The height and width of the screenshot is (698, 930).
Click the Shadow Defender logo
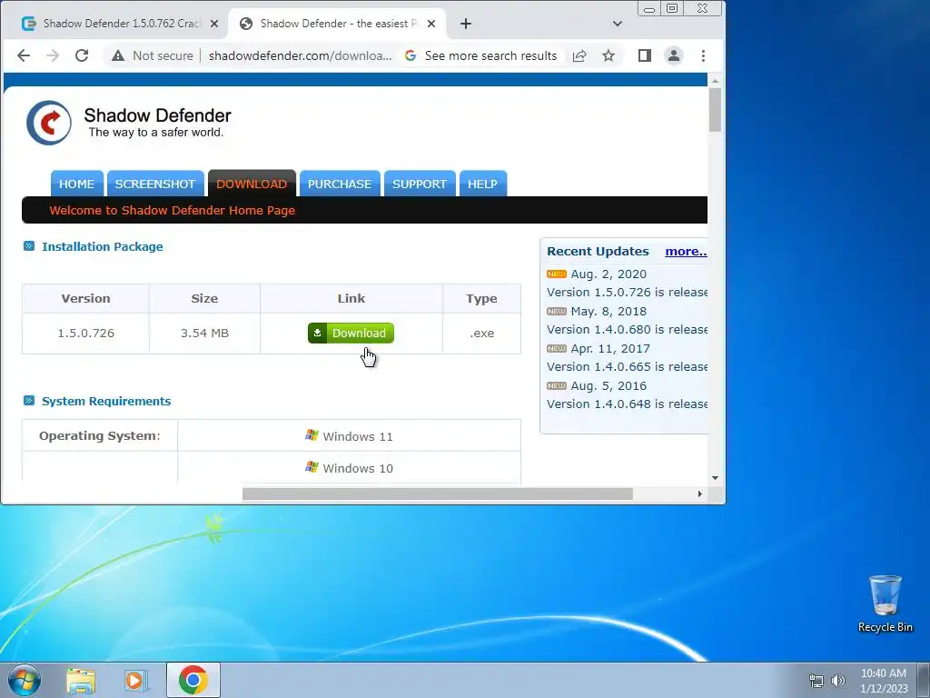pos(49,123)
